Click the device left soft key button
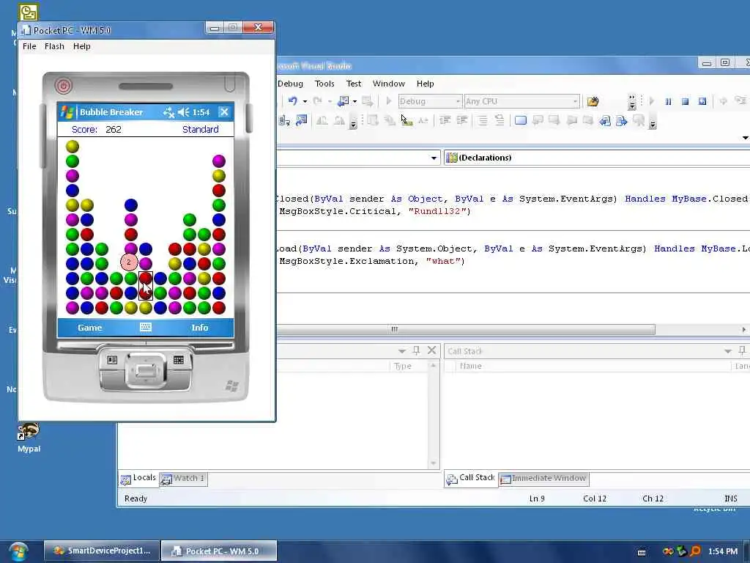This screenshot has height=563, width=750. point(112,360)
